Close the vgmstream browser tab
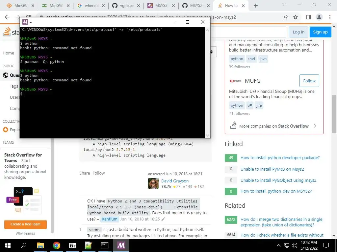Screen dimensions: 337x252 [139, 6]
